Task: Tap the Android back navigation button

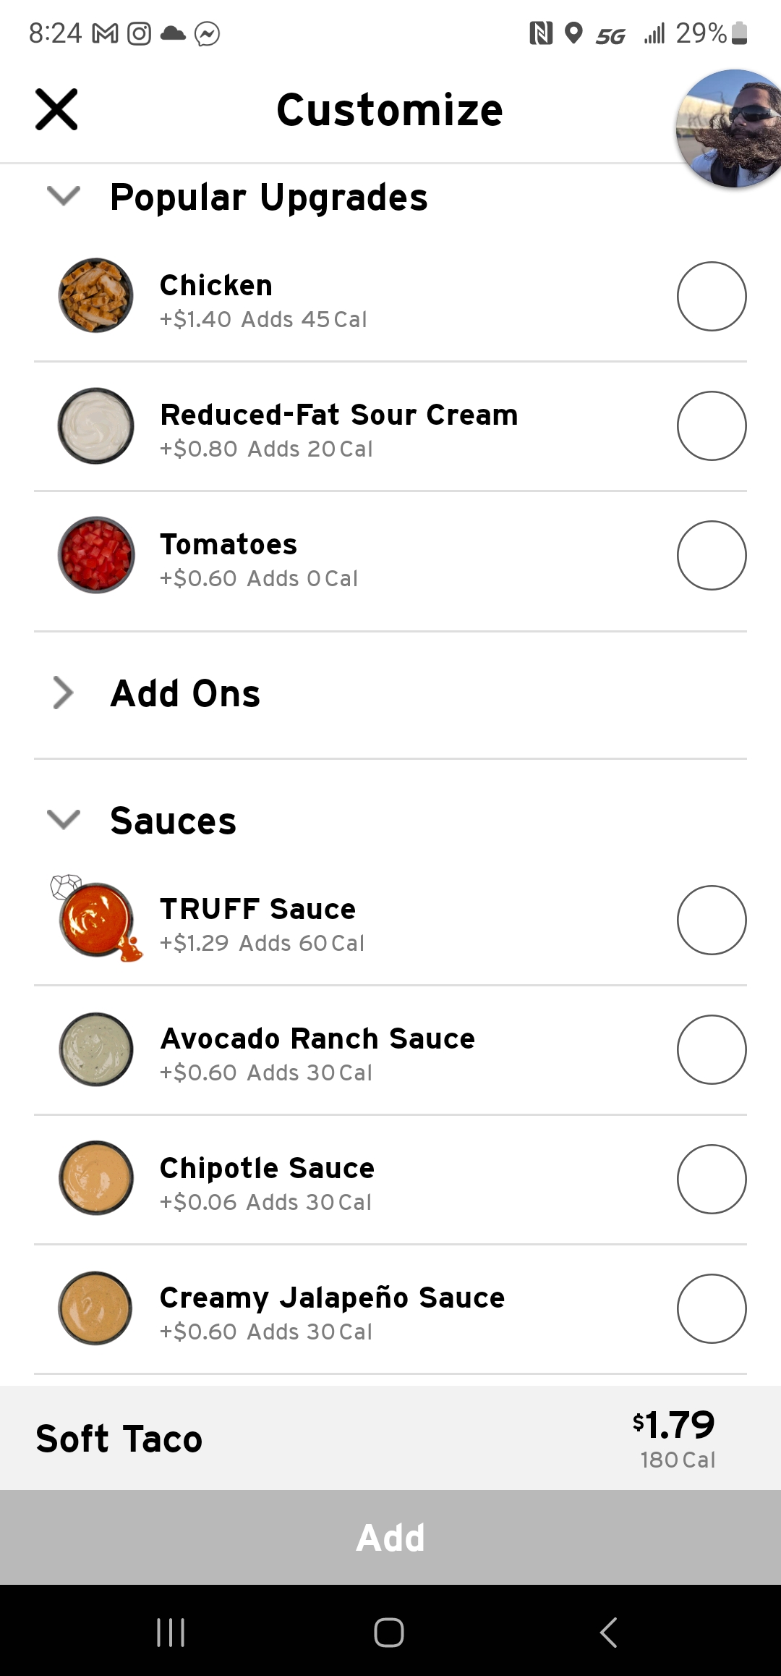Action: point(609,1632)
